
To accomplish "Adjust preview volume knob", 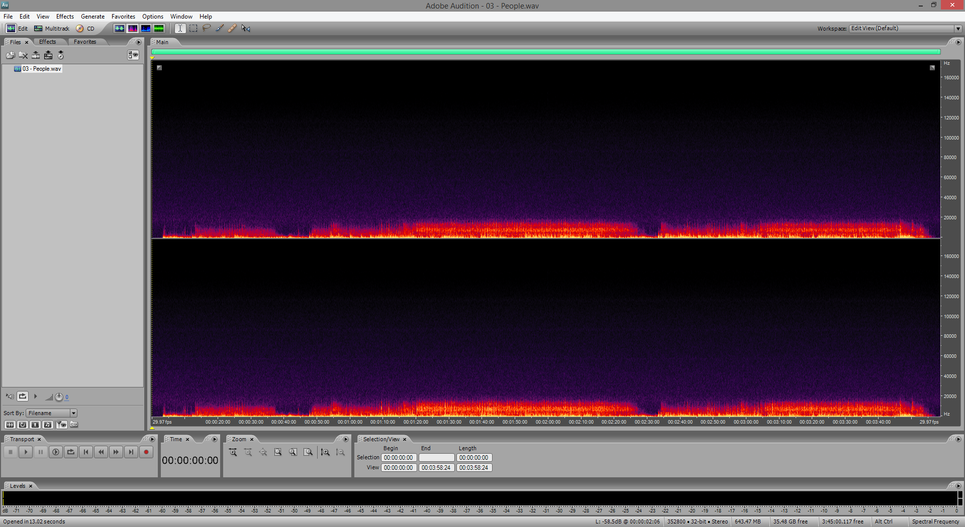I will [59, 397].
